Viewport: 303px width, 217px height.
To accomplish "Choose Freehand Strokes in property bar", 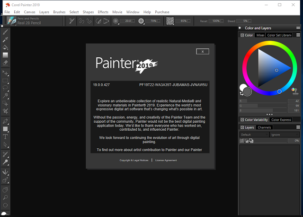I will click(81, 21).
